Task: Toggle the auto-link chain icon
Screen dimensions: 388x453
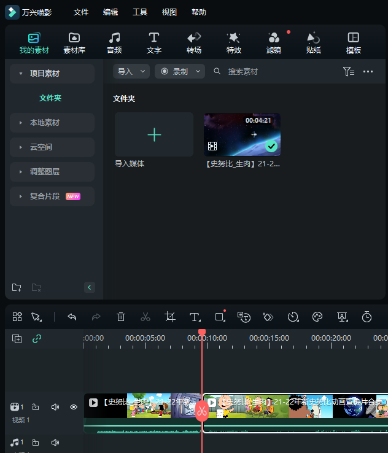Action: pos(37,339)
